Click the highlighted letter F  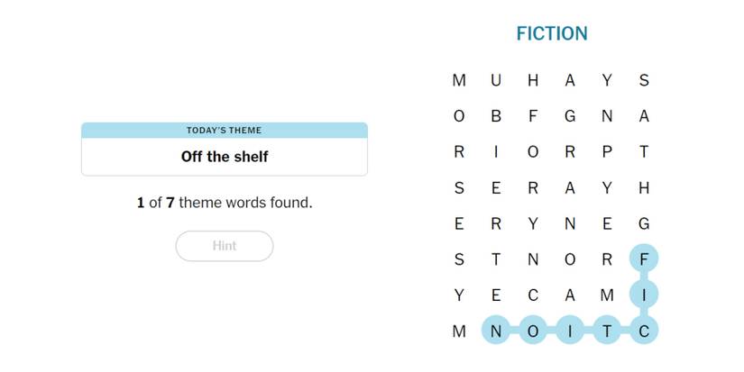coord(644,259)
